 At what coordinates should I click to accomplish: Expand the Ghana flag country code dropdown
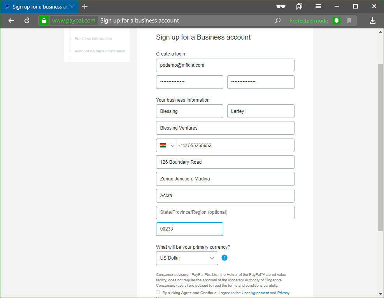pyautogui.click(x=167, y=146)
